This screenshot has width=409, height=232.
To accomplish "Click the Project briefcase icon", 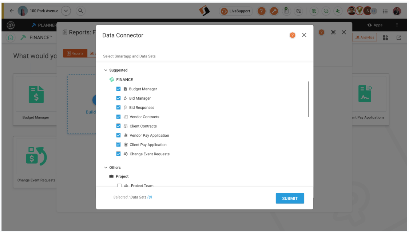I will coord(111,176).
